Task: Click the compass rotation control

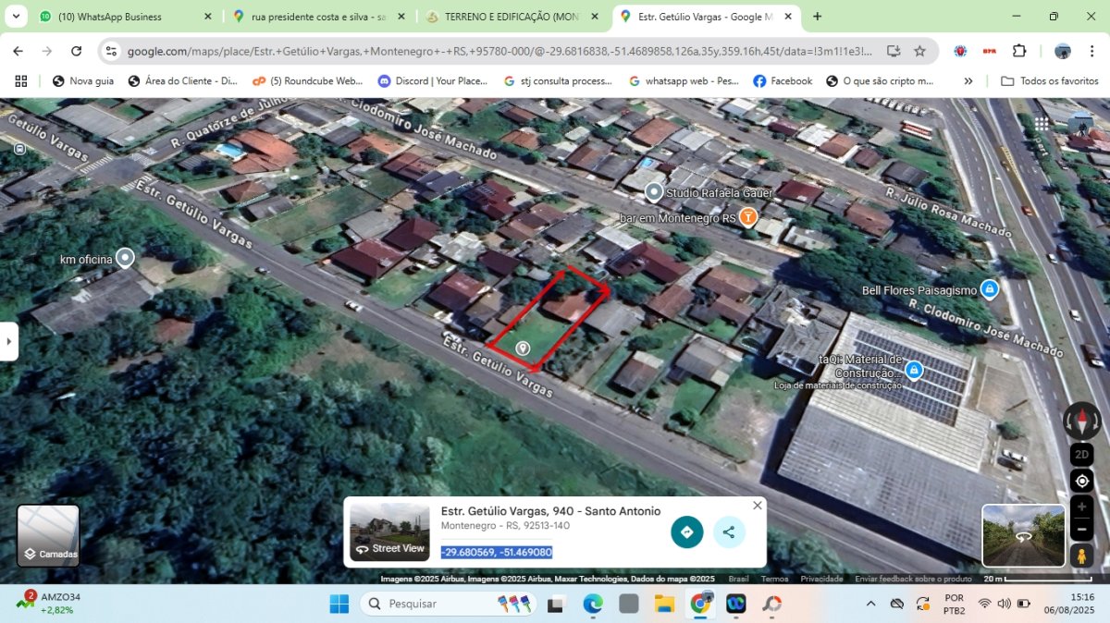Action: pos(1082,421)
